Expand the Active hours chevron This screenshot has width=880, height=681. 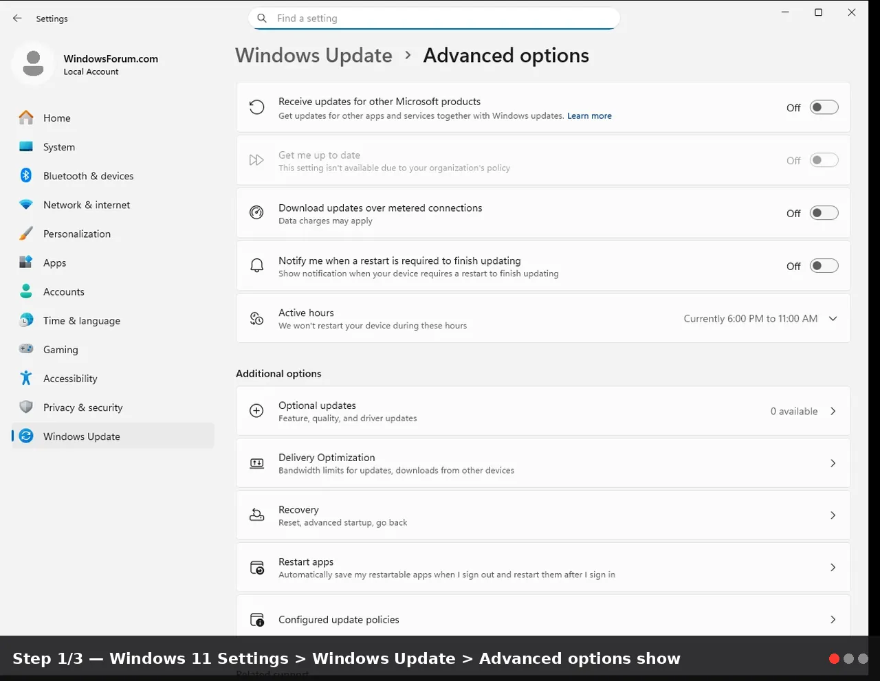[x=833, y=318]
